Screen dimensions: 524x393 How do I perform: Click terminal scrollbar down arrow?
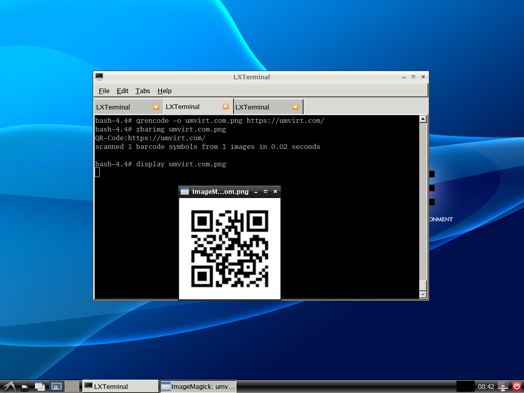click(x=423, y=295)
